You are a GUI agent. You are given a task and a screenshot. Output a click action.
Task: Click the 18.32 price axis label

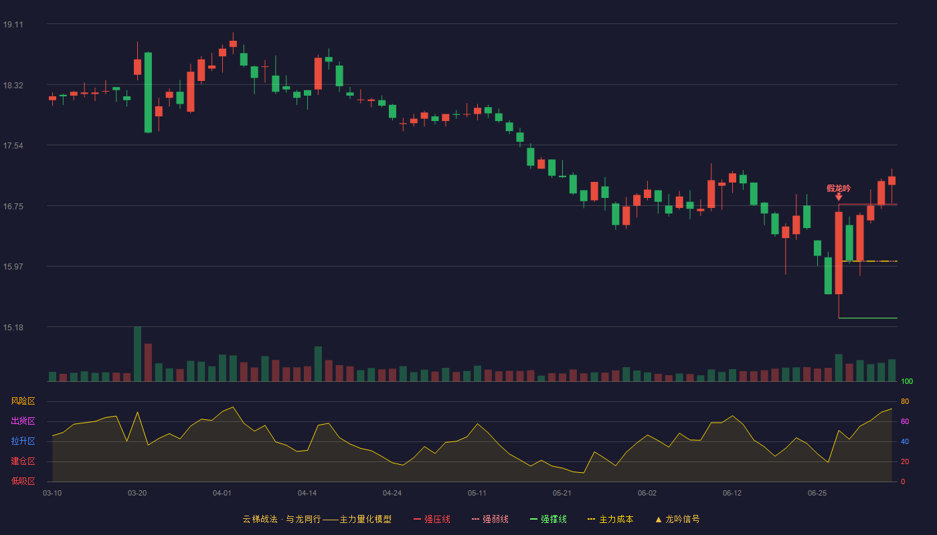[x=13, y=86]
